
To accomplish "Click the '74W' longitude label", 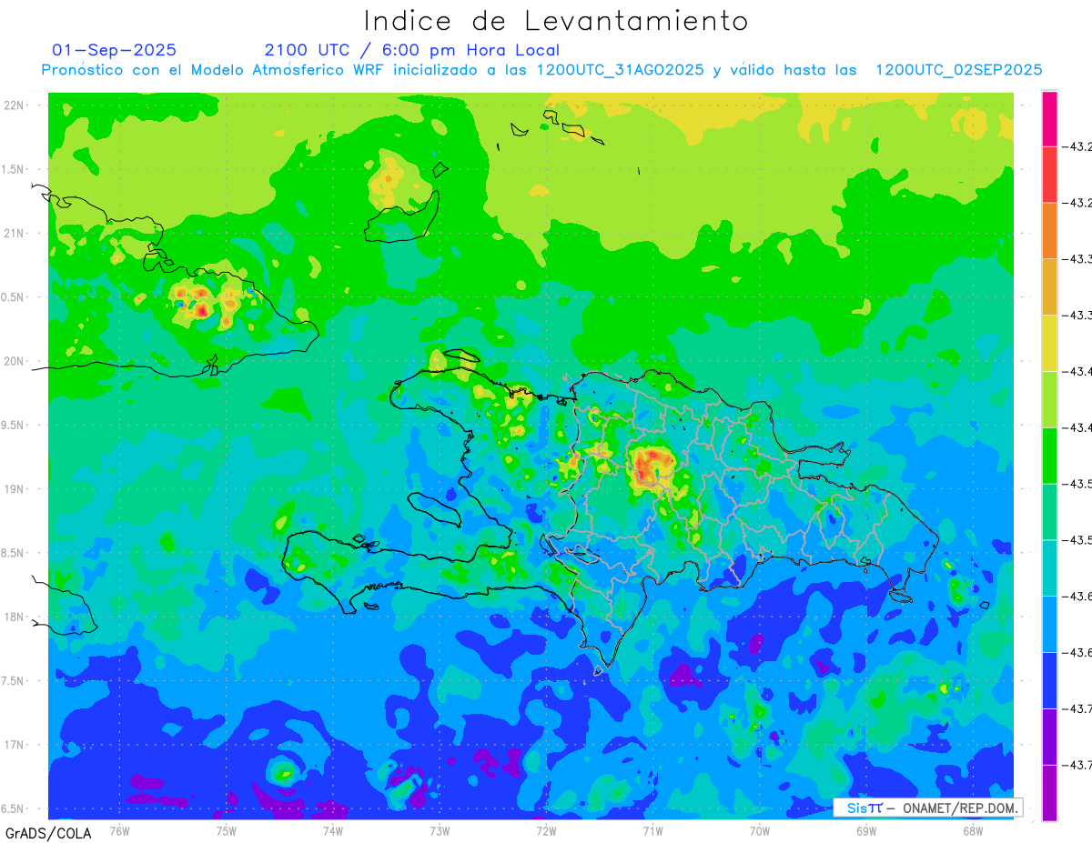I will click(332, 830).
